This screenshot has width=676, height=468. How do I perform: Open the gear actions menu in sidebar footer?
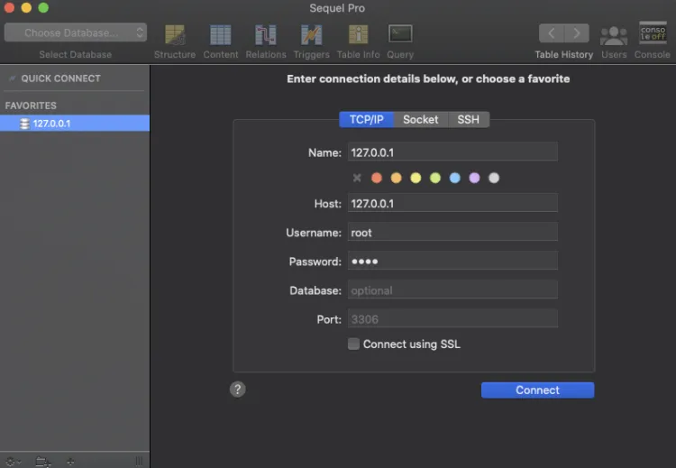point(13,461)
